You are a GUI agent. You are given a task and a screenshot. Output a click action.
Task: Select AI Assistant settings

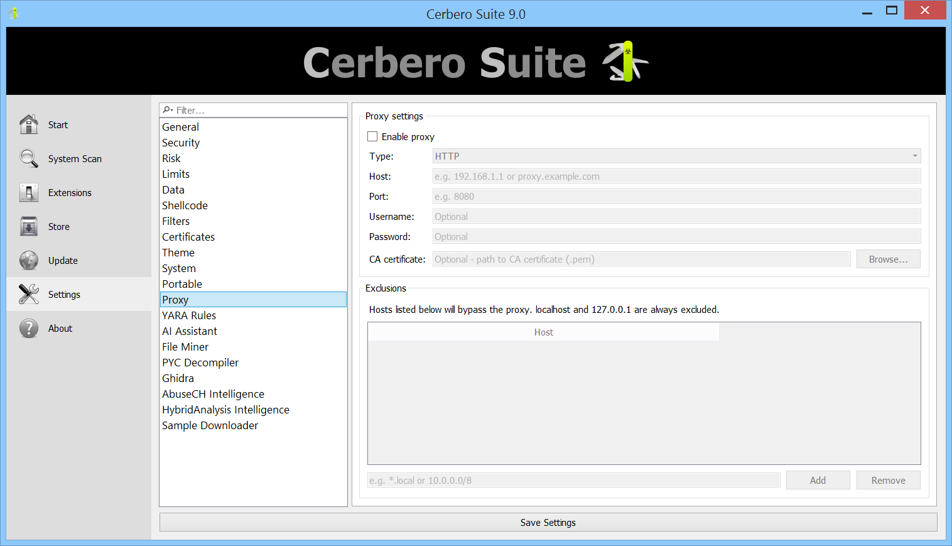pyautogui.click(x=253, y=331)
